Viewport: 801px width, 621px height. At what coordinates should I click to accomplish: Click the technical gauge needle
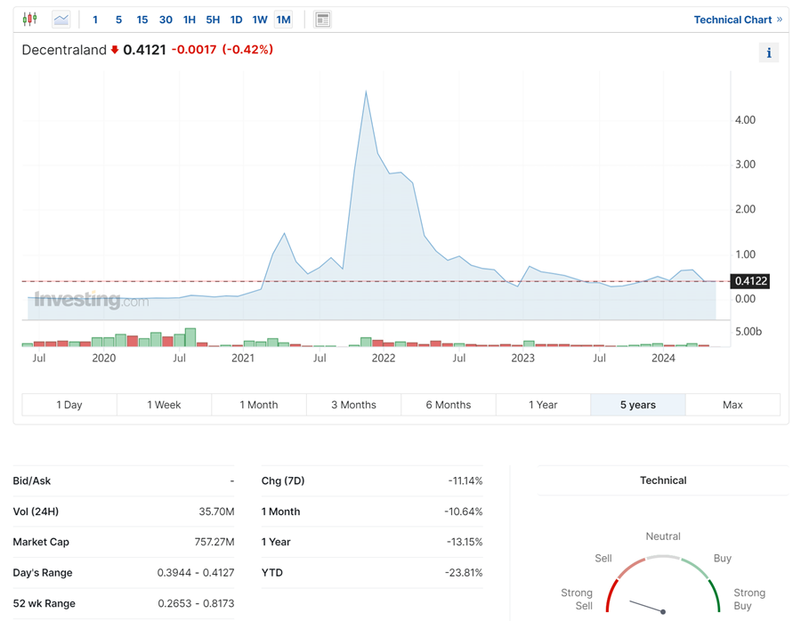click(x=647, y=607)
